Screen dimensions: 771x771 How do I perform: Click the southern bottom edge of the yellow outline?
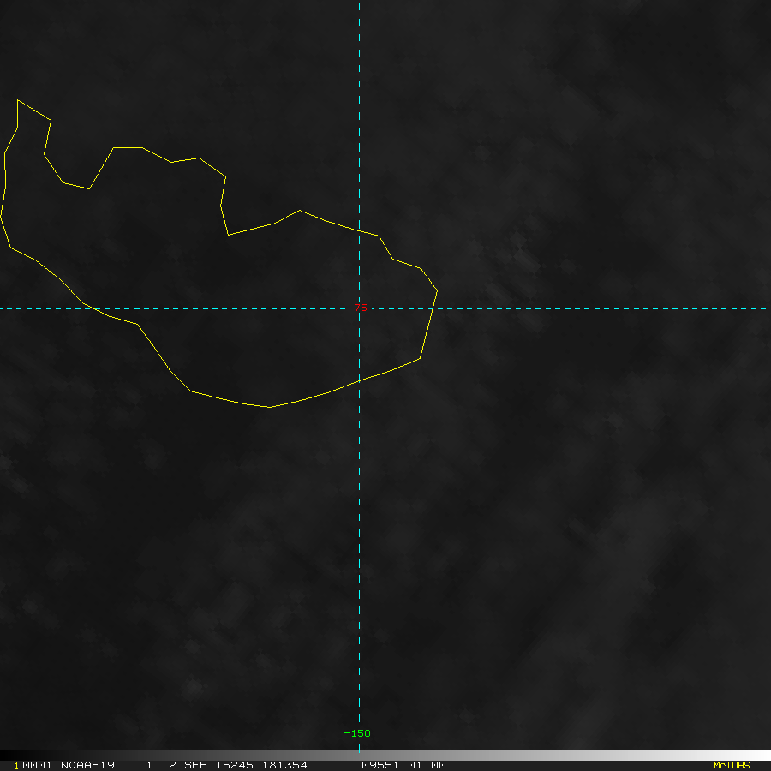(x=271, y=407)
